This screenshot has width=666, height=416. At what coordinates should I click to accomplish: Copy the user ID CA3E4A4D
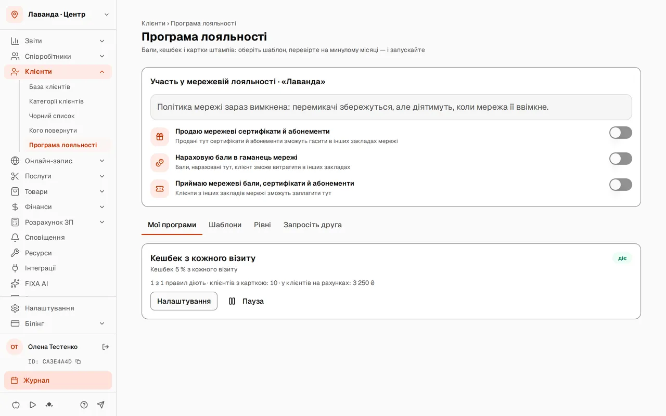tap(78, 361)
